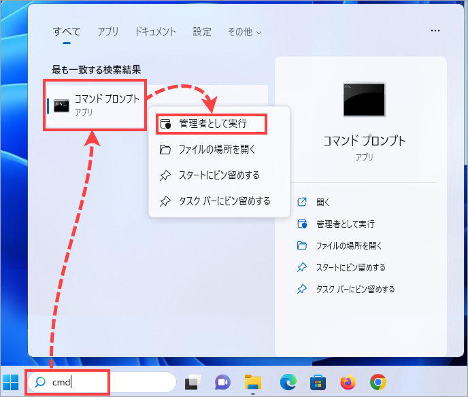Launch Google Chrome from taskbar

tap(378, 382)
